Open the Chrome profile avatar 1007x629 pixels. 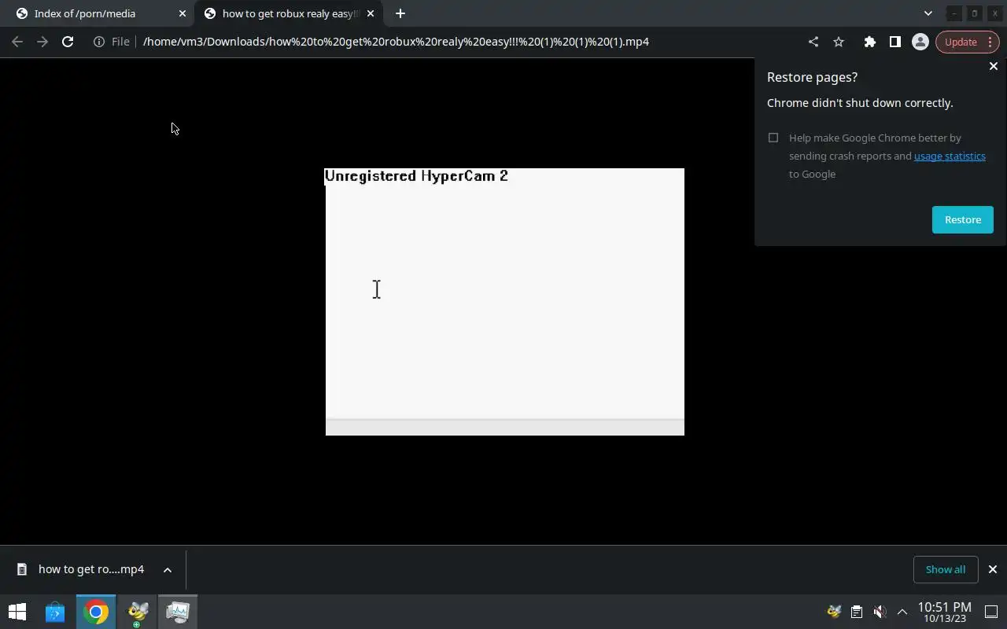(920, 42)
